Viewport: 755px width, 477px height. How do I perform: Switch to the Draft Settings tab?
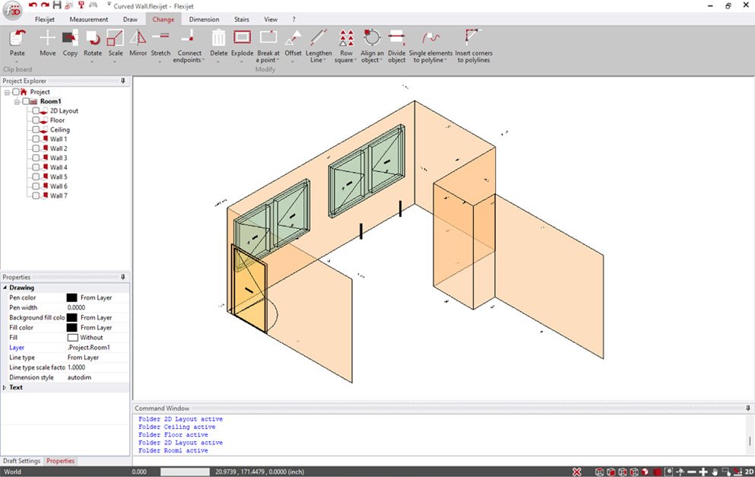click(21, 460)
